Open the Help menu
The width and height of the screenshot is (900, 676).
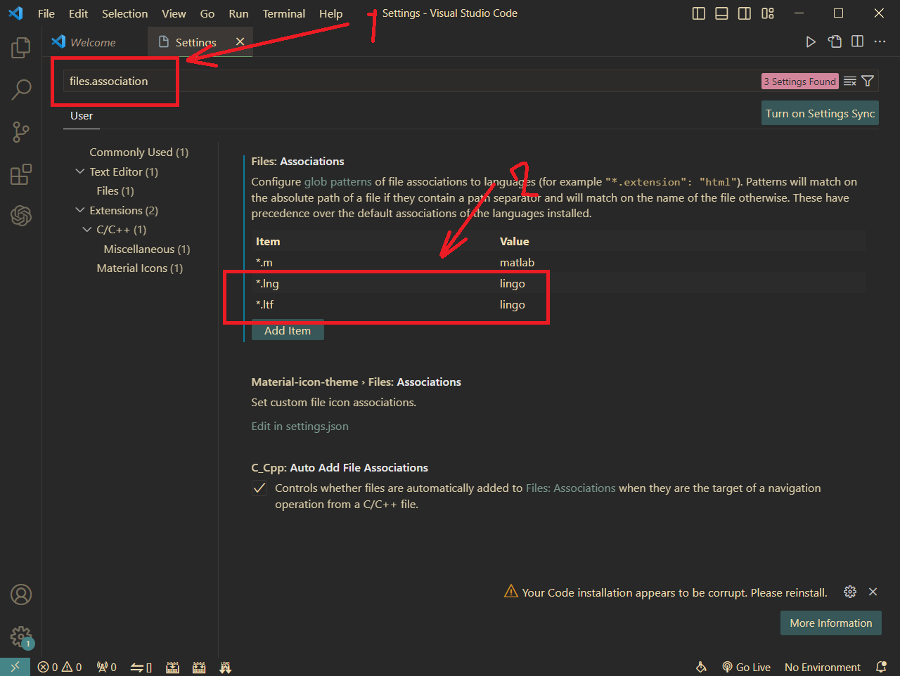coord(330,13)
